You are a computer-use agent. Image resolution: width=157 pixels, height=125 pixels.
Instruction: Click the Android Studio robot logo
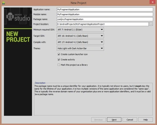[10, 17]
